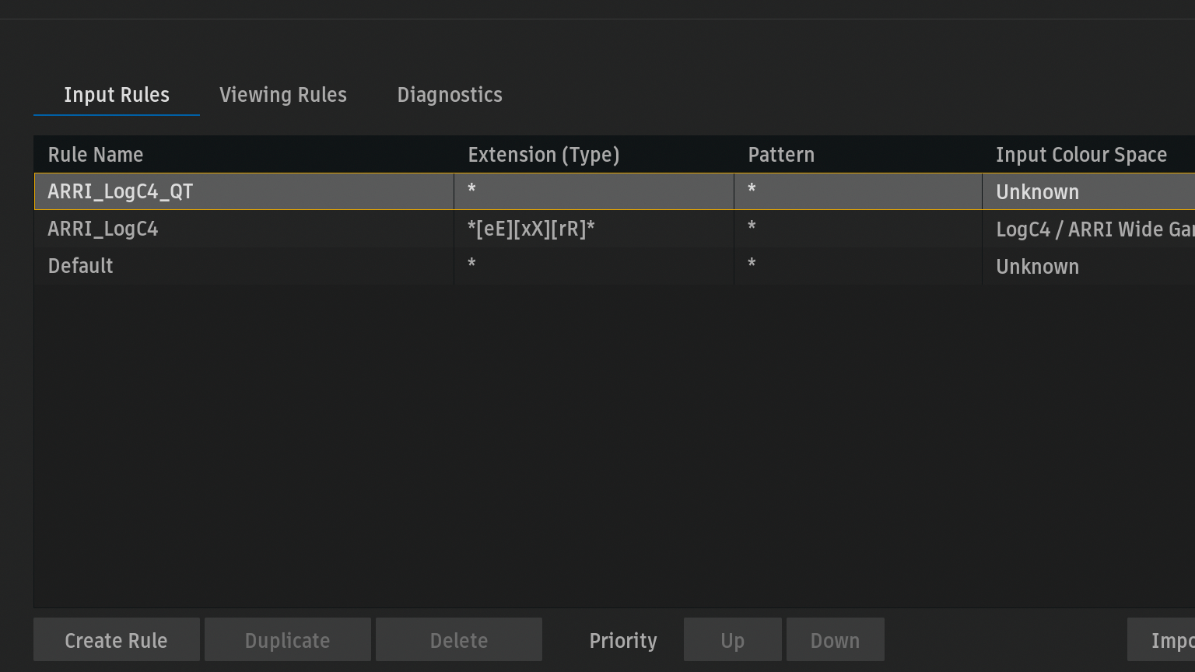Click the Rule Name column header

pyautogui.click(x=96, y=155)
